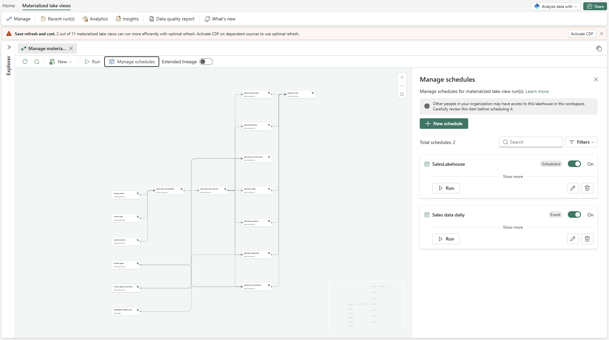The height and width of the screenshot is (340, 609).
Task: Click the Manage schedules toolbar button
Action: [132, 62]
